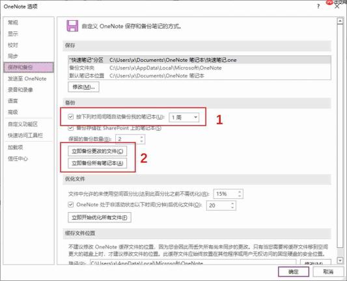Click the help question mark icon

click(318, 7)
